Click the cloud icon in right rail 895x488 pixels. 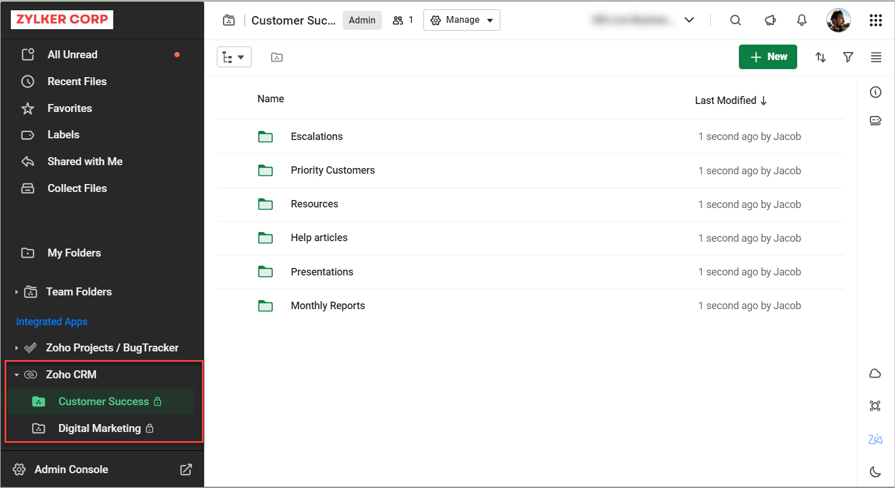(x=875, y=373)
